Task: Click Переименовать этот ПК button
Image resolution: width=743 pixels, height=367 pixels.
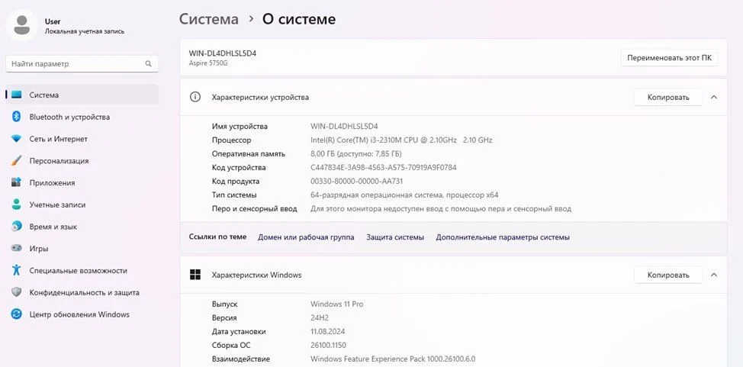Action: (669, 58)
